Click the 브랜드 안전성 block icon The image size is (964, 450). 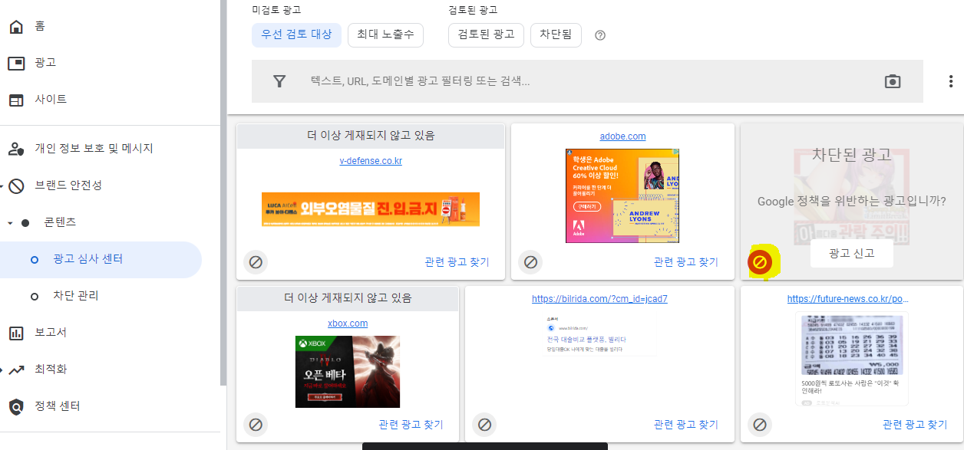click(16, 186)
